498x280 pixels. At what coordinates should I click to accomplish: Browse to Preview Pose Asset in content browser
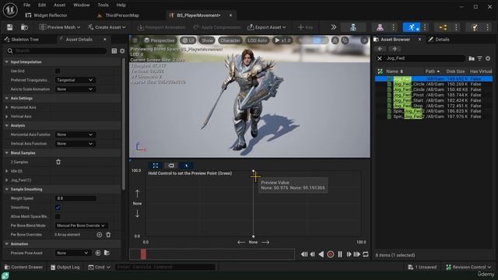[x=107, y=253]
